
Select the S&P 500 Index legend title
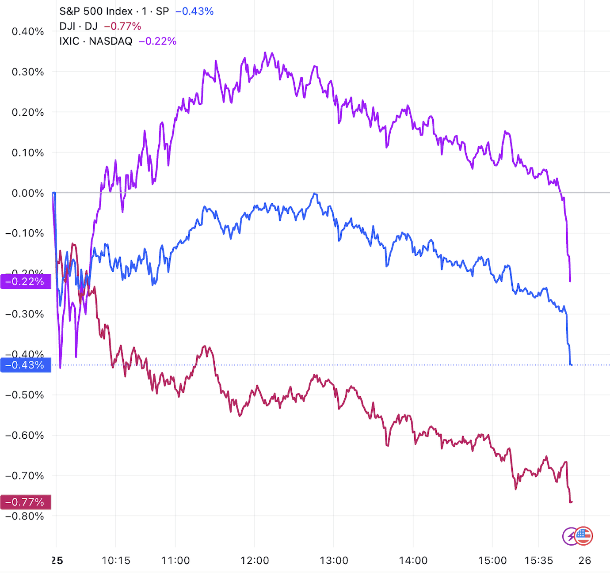(114, 11)
